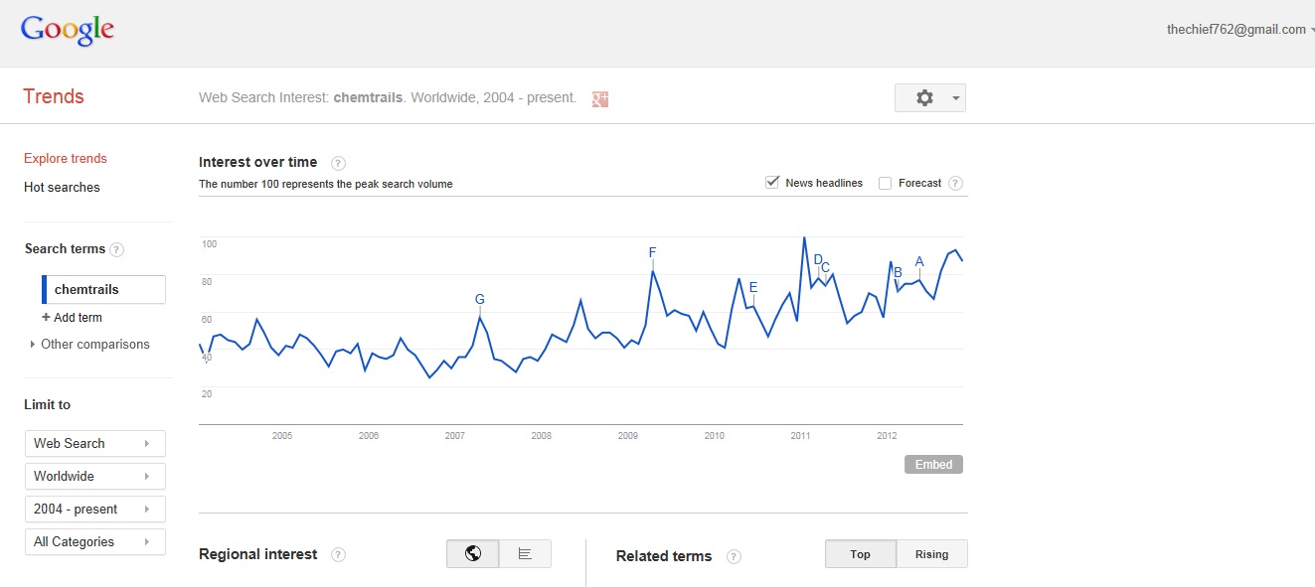1315x587 pixels.
Task: Open the Web Search dropdown
Action: pos(94,443)
